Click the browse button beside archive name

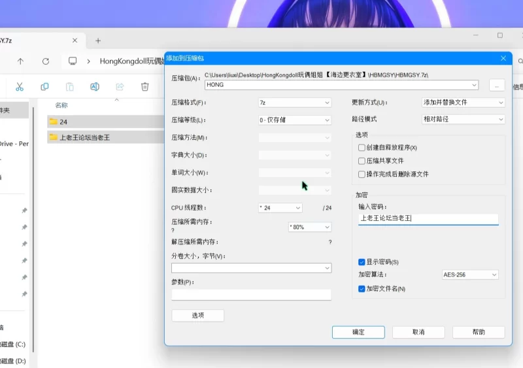click(497, 86)
